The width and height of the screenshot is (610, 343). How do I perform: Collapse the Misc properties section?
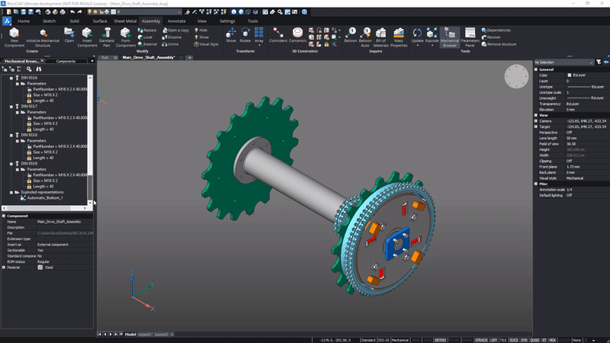[x=536, y=184]
